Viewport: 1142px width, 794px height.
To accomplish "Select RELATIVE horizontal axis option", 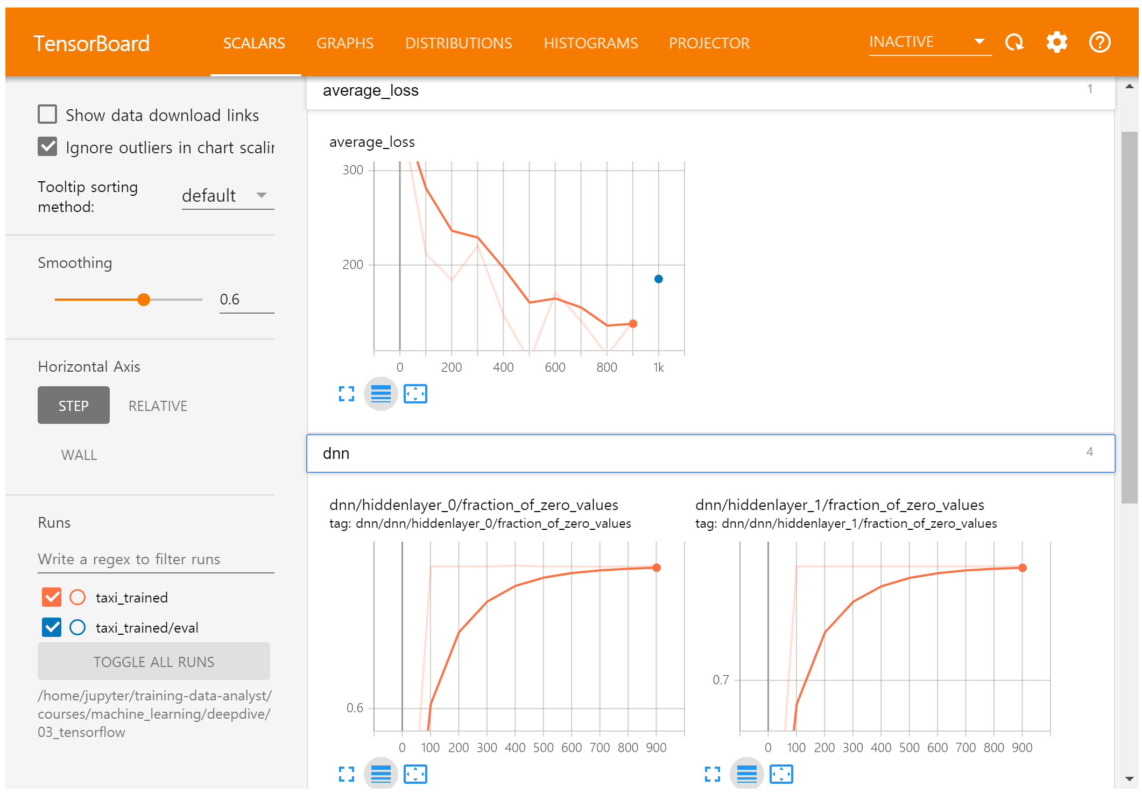I will (x=158, y=406).
